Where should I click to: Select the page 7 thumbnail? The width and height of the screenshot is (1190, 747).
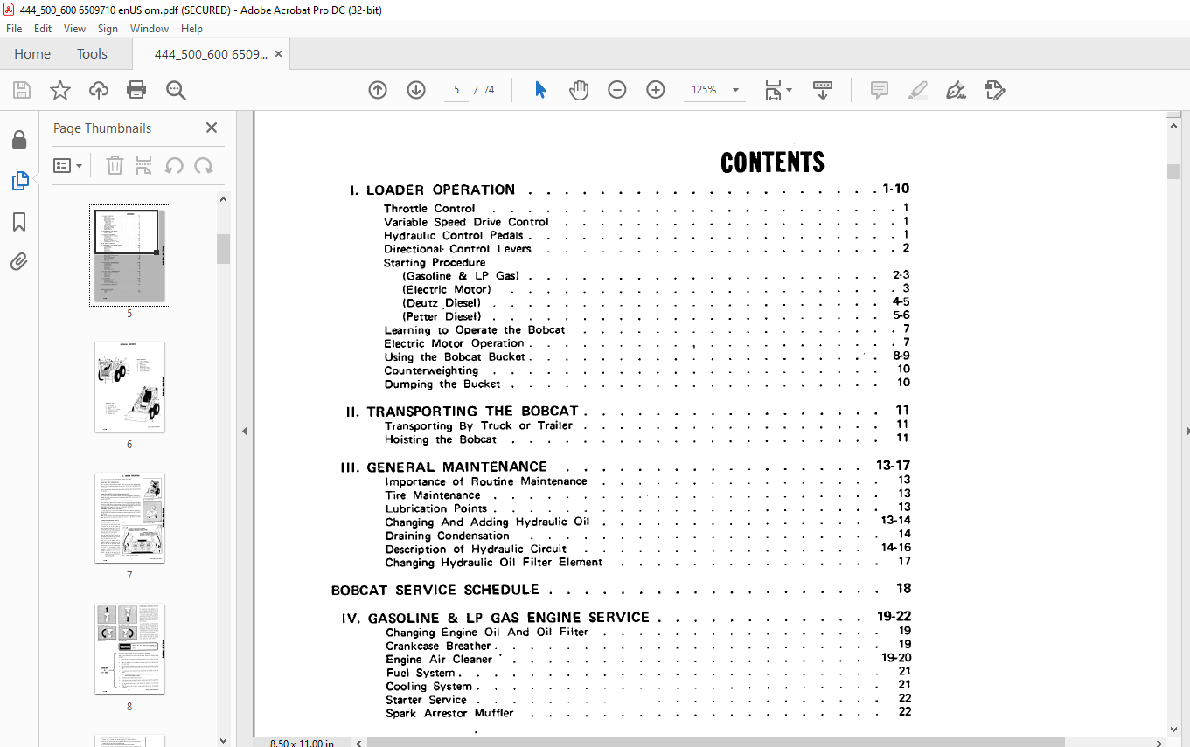129,517
